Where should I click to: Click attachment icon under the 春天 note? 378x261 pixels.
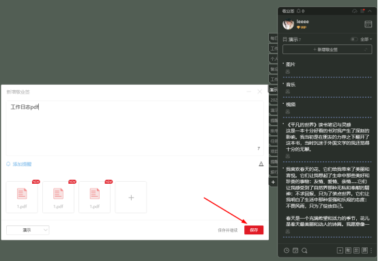click(288, 232)
